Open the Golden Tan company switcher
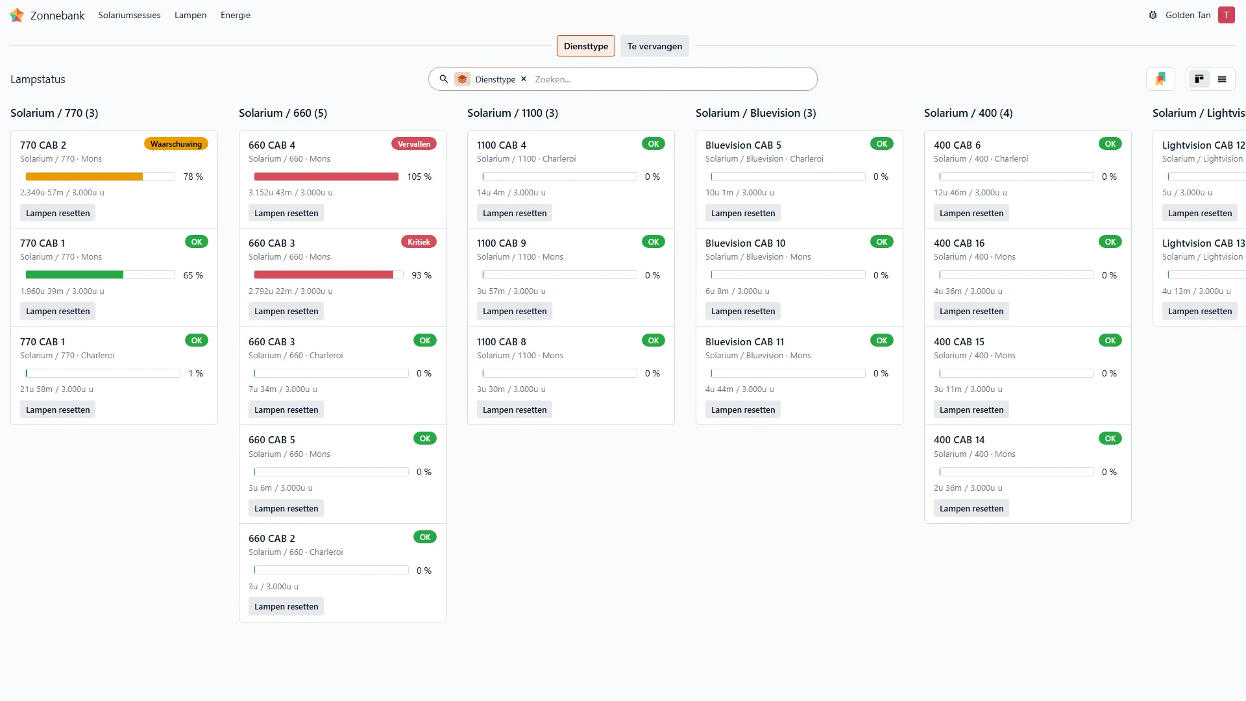Image resolution: width=1246 pixels, height=701 pixels. (1188, 15)
